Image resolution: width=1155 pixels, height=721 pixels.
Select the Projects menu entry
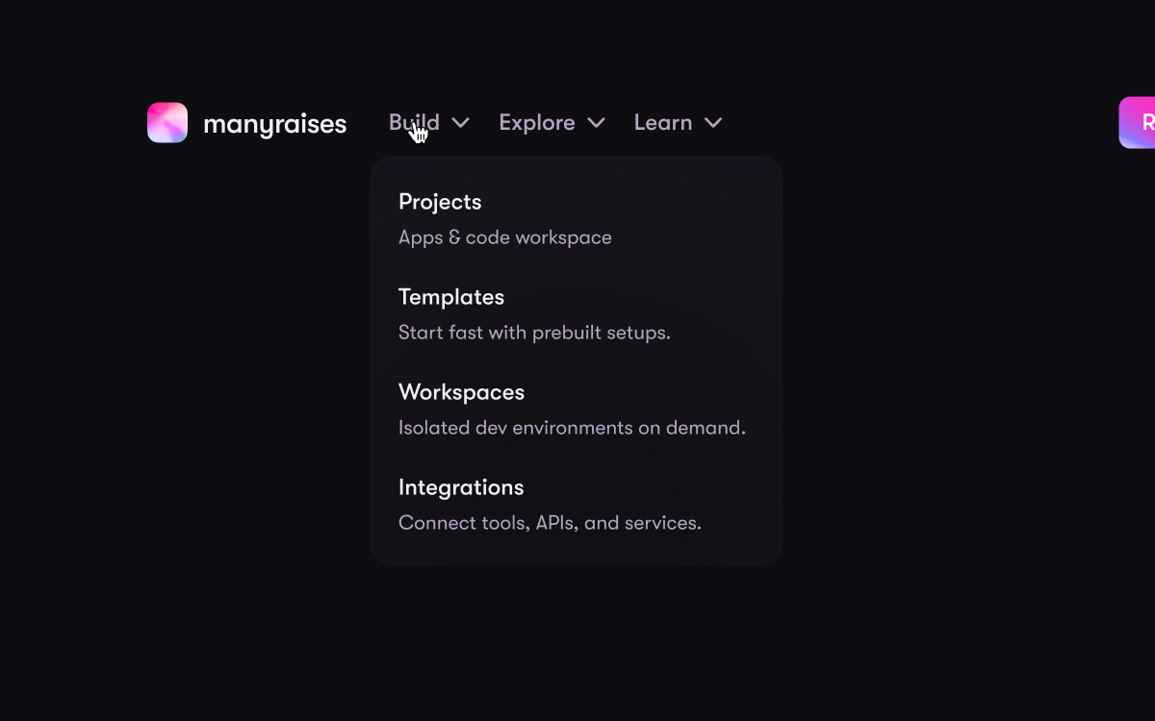tap(440, 202)
